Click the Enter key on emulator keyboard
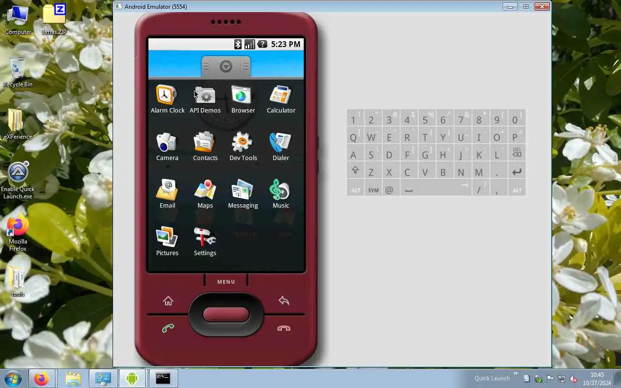The width and height of the screenshot is (621, 388). pos(517,171)
